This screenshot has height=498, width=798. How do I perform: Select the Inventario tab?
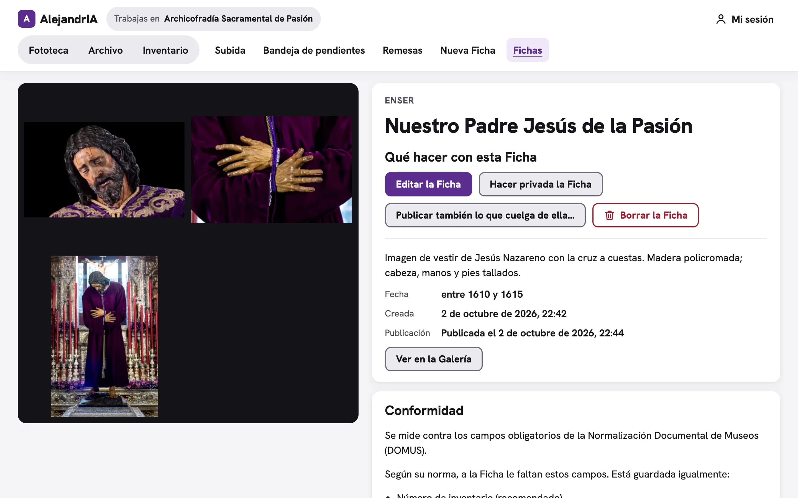point(165,50)
